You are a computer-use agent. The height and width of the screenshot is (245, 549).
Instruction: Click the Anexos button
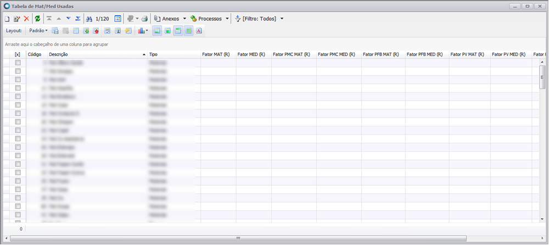point(167,19)
